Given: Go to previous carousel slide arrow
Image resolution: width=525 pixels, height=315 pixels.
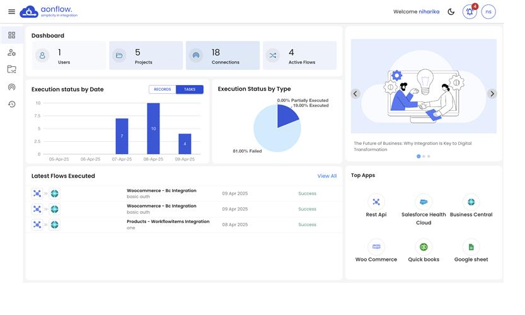Looking at the screenshot, I should click(x=355, y=94).
